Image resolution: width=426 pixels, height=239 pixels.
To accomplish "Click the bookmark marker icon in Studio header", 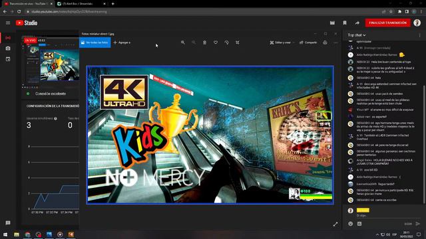I will 345,23.
